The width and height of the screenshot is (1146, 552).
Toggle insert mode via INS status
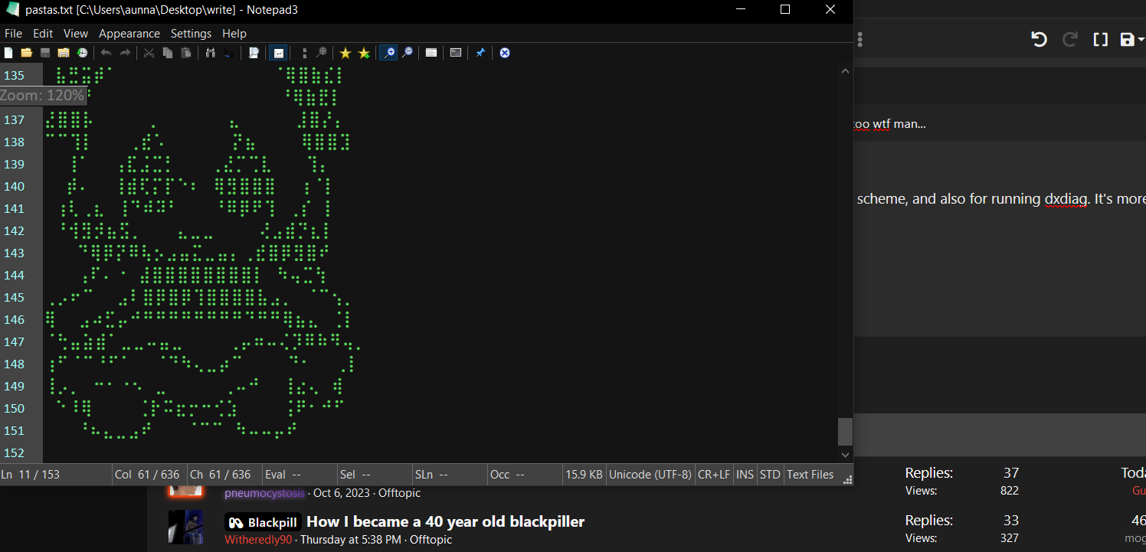click(x=745, y=475)
